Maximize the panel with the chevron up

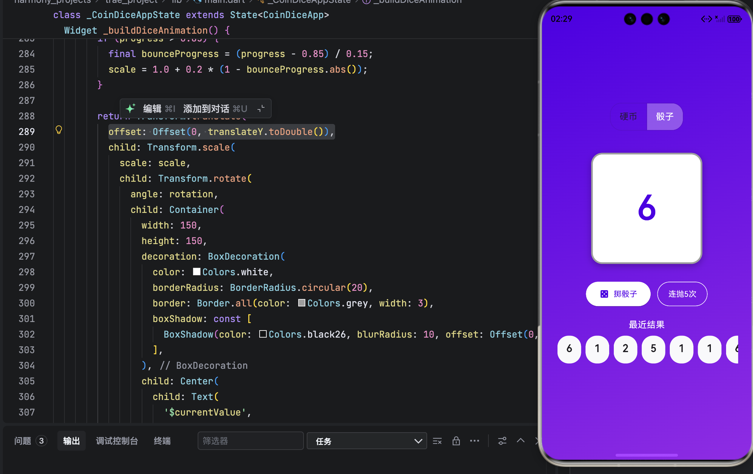(521, 440)
